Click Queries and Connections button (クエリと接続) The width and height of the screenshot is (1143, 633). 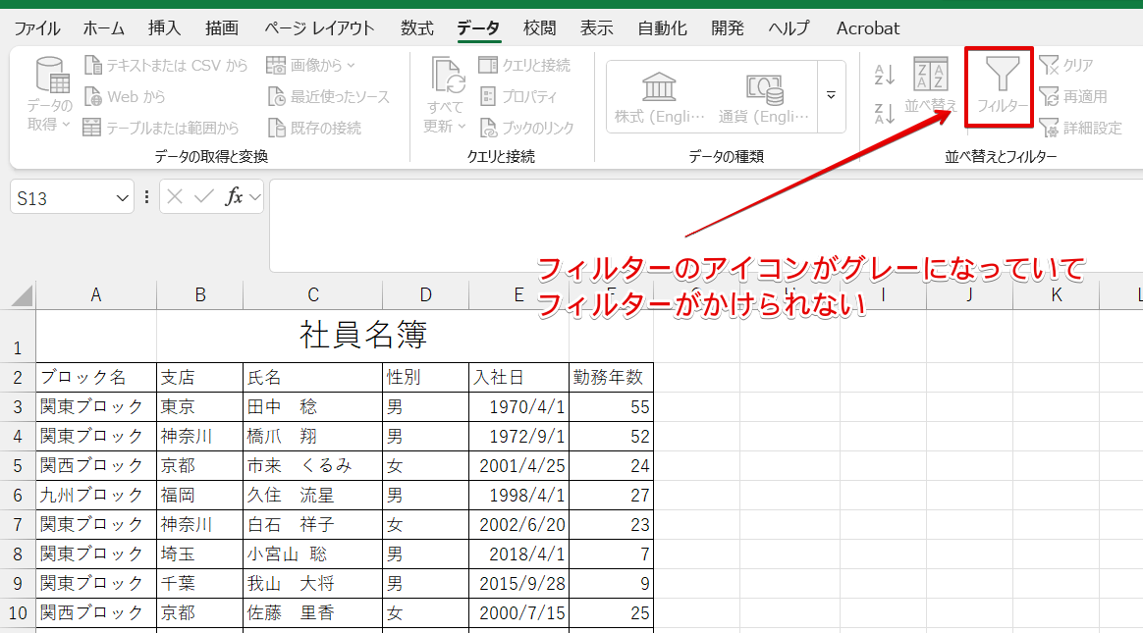(524, 65)
